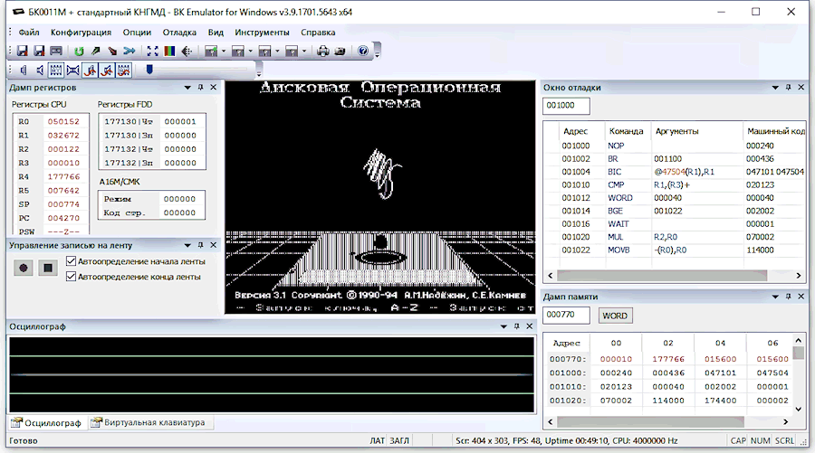Click main toolbar overflow options arrow
This screenshot has width=815, height=453.
pos(378,52)
